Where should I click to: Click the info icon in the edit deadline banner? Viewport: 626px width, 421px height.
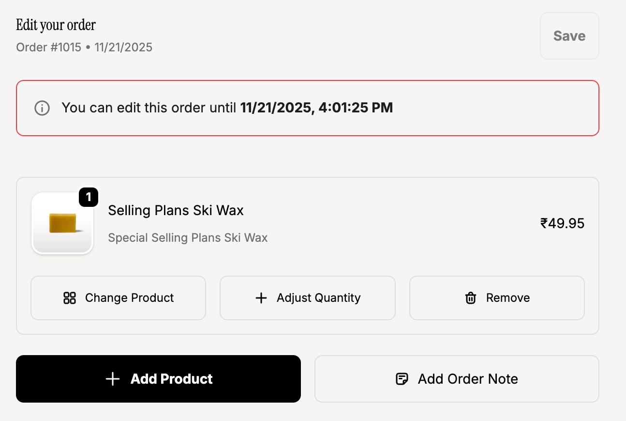click(x=42, y=108)
